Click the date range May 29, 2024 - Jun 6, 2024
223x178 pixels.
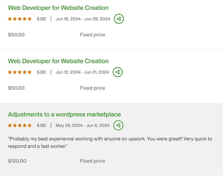click(x=83, y=125)
